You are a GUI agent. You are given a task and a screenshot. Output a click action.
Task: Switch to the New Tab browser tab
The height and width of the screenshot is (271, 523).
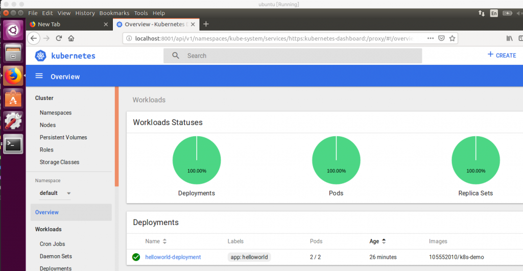pyautogui.click(x=68, y=24)
